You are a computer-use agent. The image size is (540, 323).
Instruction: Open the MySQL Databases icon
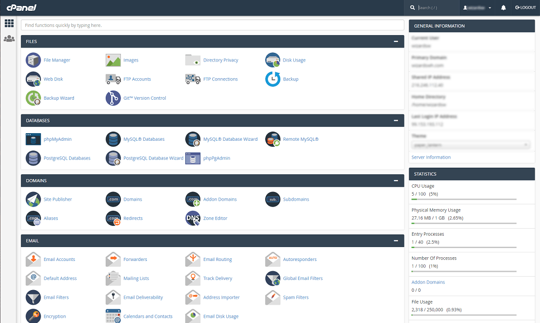[113, 139]
